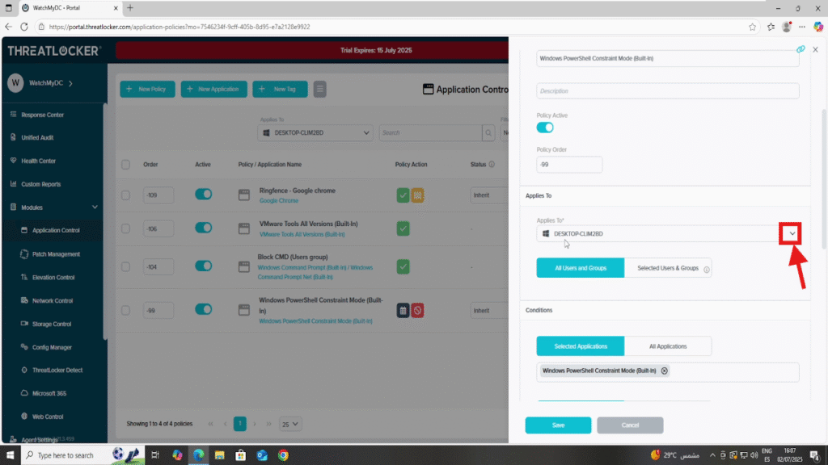Go to page 1 of policies
Viewport: 828px width, 465px height.
239,424
